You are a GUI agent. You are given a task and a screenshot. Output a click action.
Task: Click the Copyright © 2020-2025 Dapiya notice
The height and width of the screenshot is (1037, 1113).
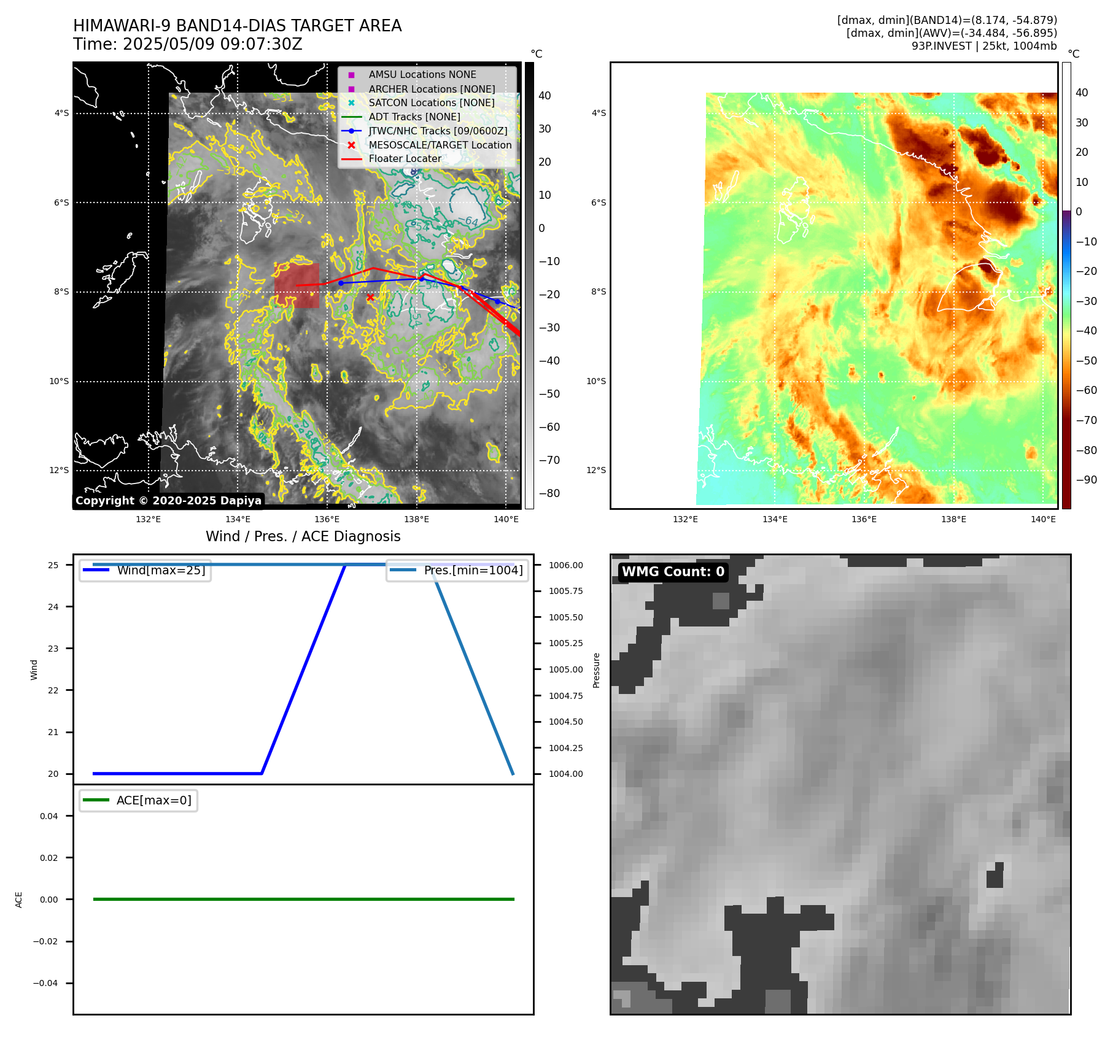click(x=169, y=501)
